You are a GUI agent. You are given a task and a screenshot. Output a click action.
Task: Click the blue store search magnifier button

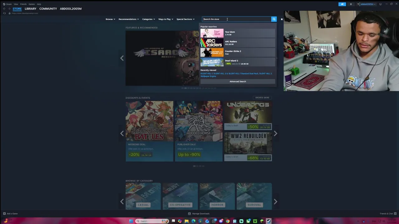point(274,19)
